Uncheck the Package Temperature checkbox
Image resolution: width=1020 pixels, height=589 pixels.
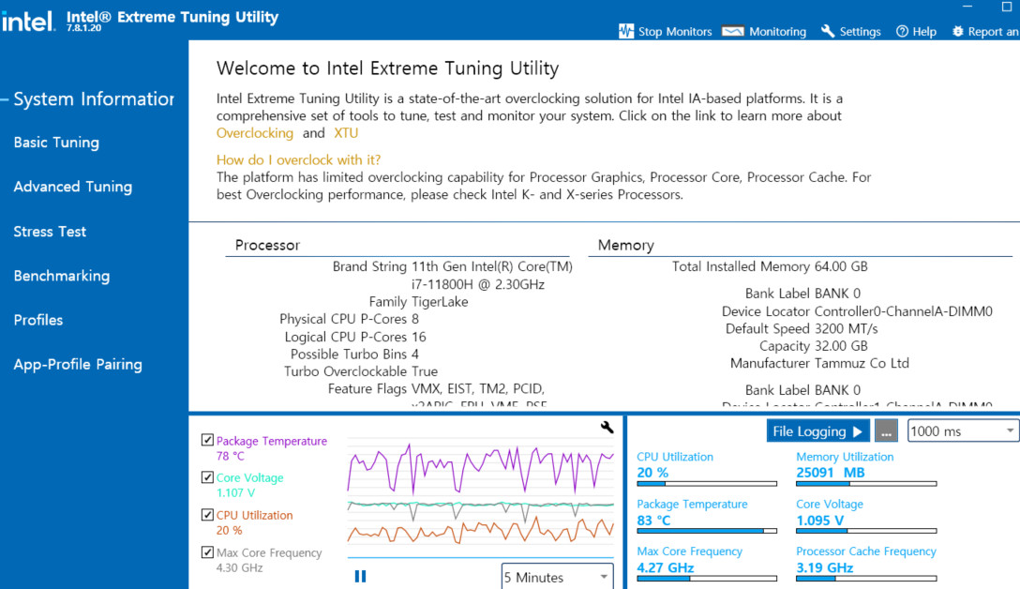click(x=207, y=440)
